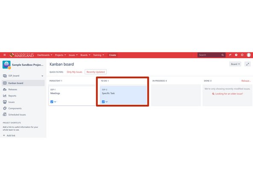Viewport: 253px width, 190px height.
Task: Open the Board dropdown button
Action: click(235, 64)
